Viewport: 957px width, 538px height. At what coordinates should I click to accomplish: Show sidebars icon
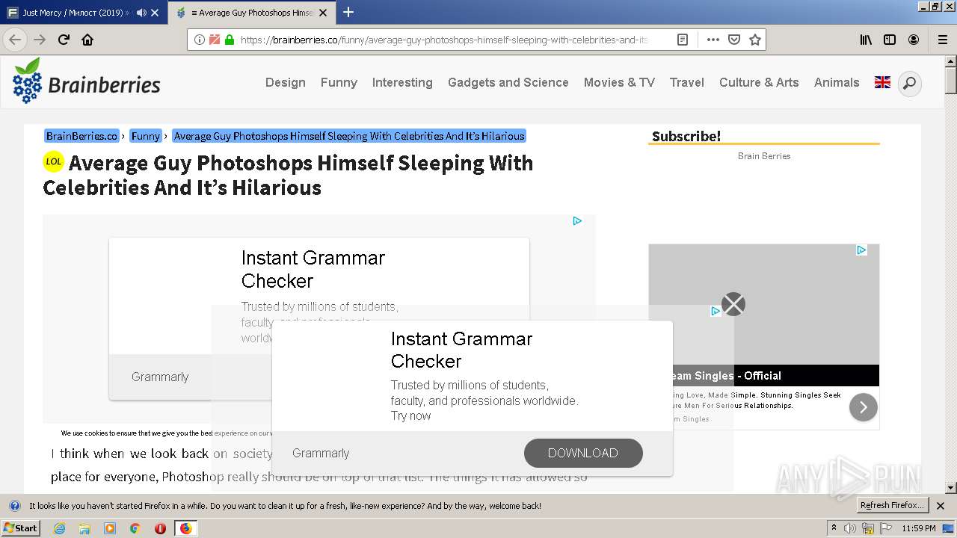click(890, 40)
